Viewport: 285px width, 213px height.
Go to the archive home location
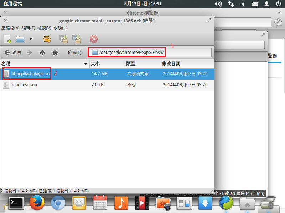pos(55,53)
